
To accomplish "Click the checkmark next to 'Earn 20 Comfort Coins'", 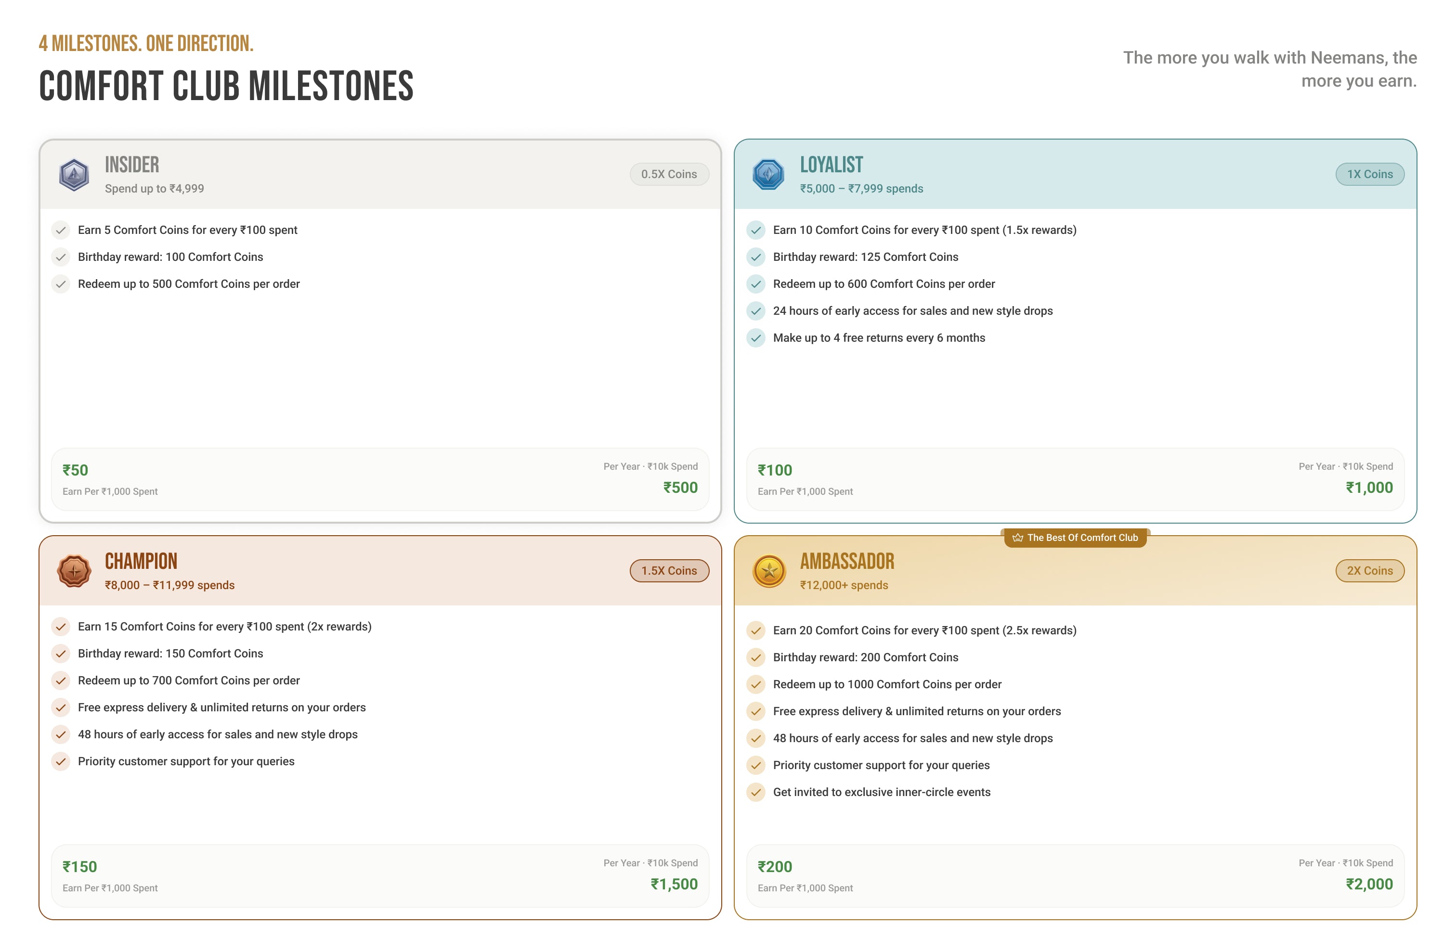I will [755, 630].
